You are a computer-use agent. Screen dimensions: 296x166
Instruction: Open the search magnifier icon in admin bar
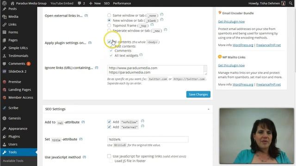coord(290,3)
